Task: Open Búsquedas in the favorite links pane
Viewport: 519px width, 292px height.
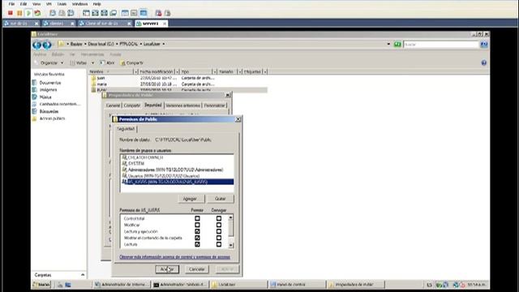Action: 49,111
